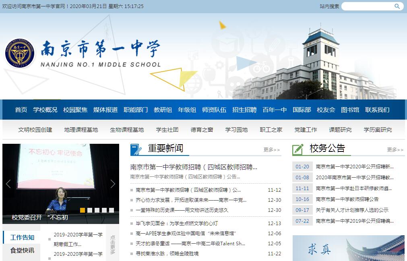
Task: Click the search magnifier icon
Action: point(397,6)
